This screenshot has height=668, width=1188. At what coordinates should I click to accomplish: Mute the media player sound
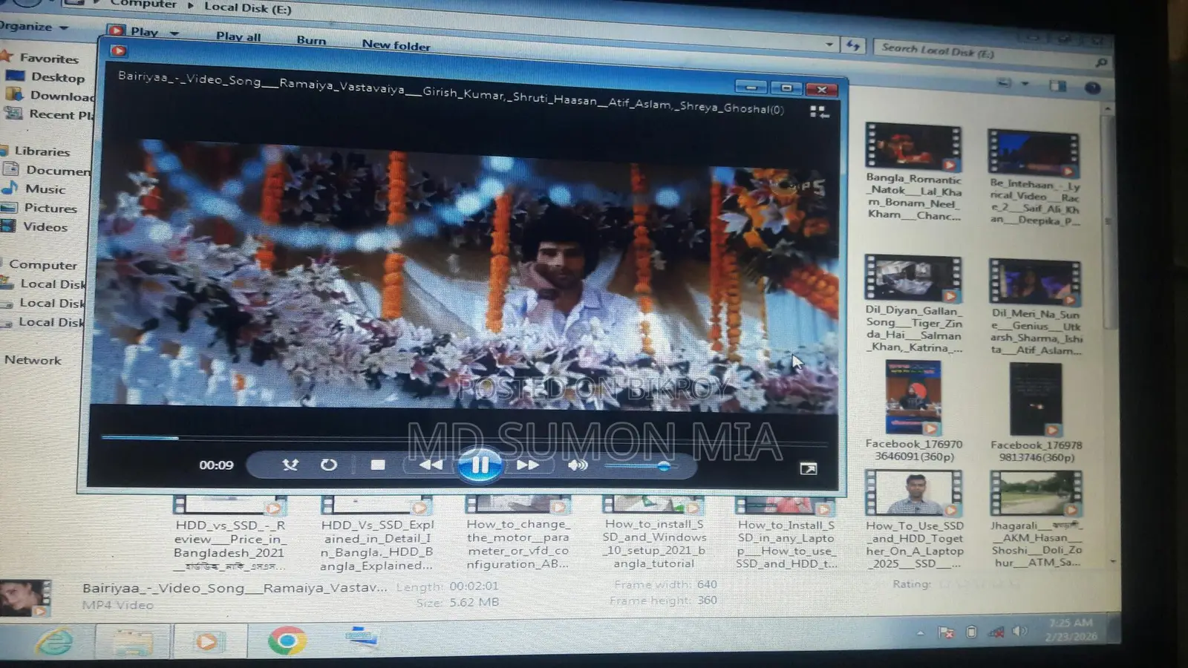577,465
